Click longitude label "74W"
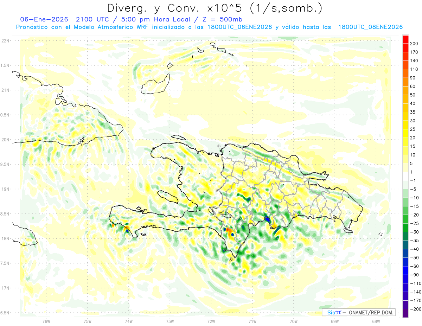422x326 pixels. click(x=128, y=321)
